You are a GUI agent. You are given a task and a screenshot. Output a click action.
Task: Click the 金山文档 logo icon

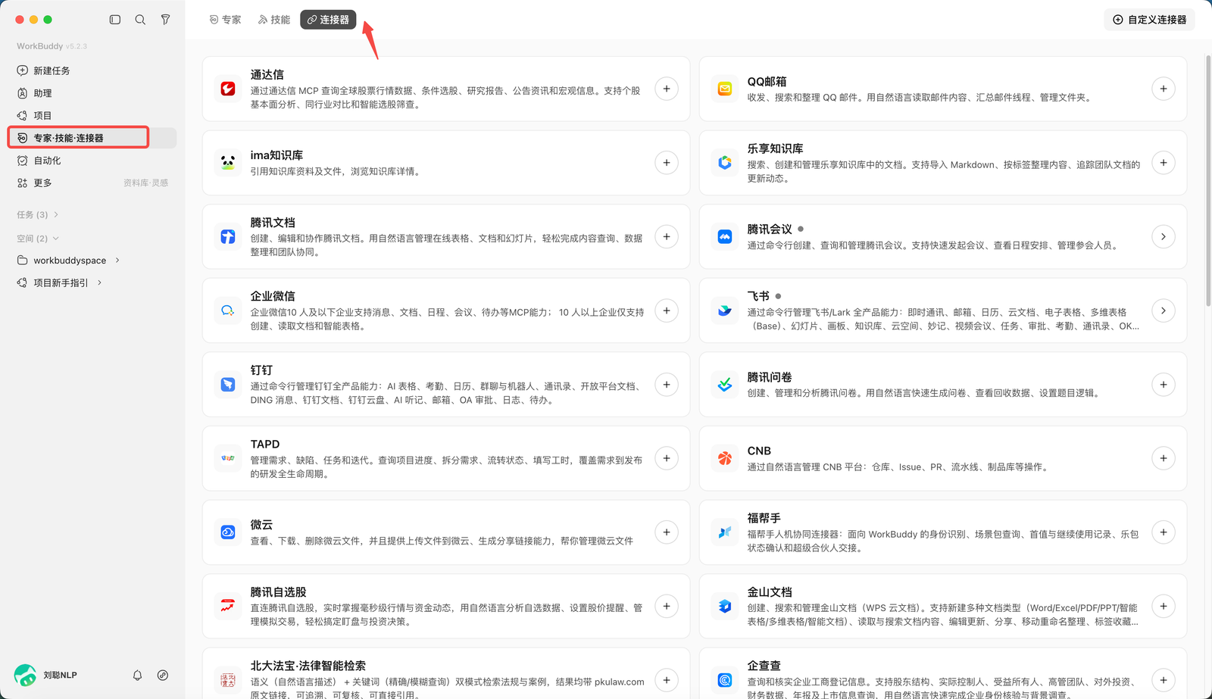pos(725,606)
